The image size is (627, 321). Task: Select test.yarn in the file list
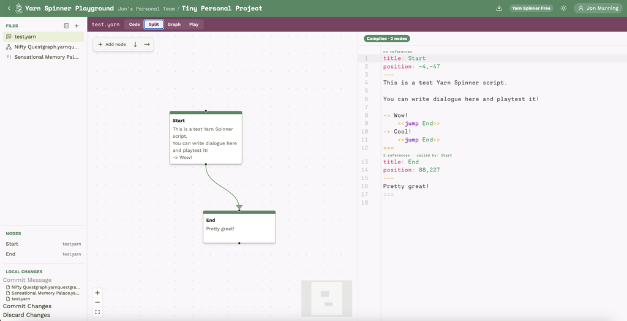click(x=43, y=37)
